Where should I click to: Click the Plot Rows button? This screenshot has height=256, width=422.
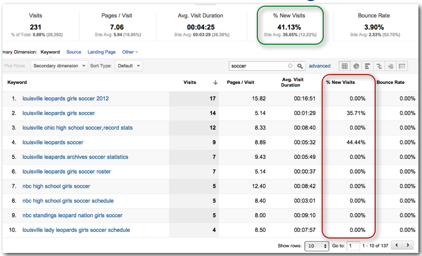point(14,66)
